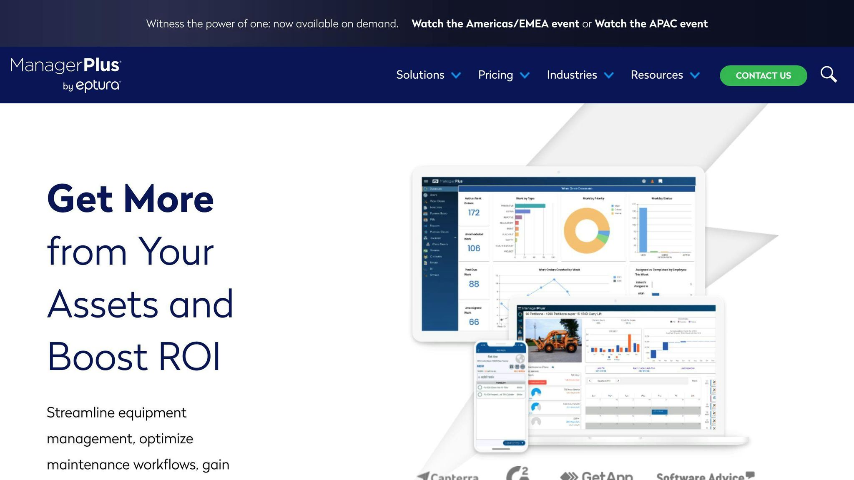Screen dimensions: 854x480
Task: Click the orange forklift photo in mockup
Action: [553, 340]
